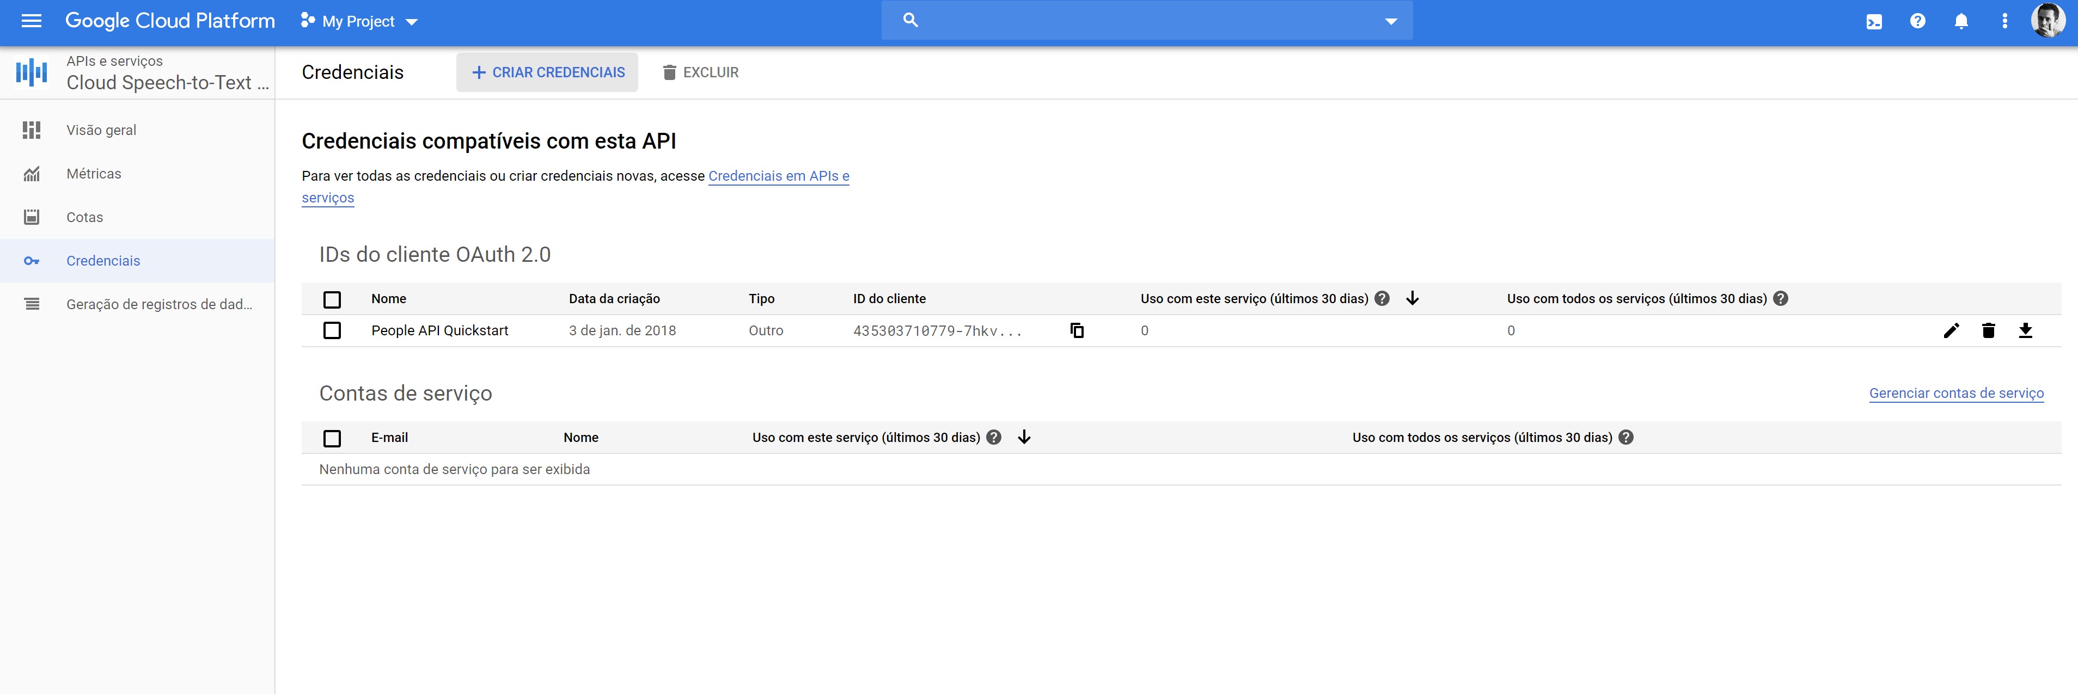Open help for service accounts Uso com todos

pos(1626,437)
